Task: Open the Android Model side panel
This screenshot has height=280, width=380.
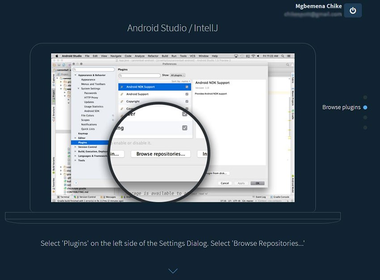Action: click(x=293, y=184)
